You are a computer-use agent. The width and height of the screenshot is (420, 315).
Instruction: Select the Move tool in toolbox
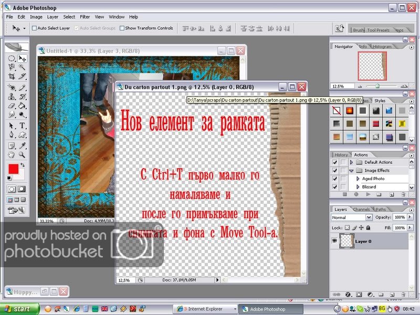click(x=23, y=58)
